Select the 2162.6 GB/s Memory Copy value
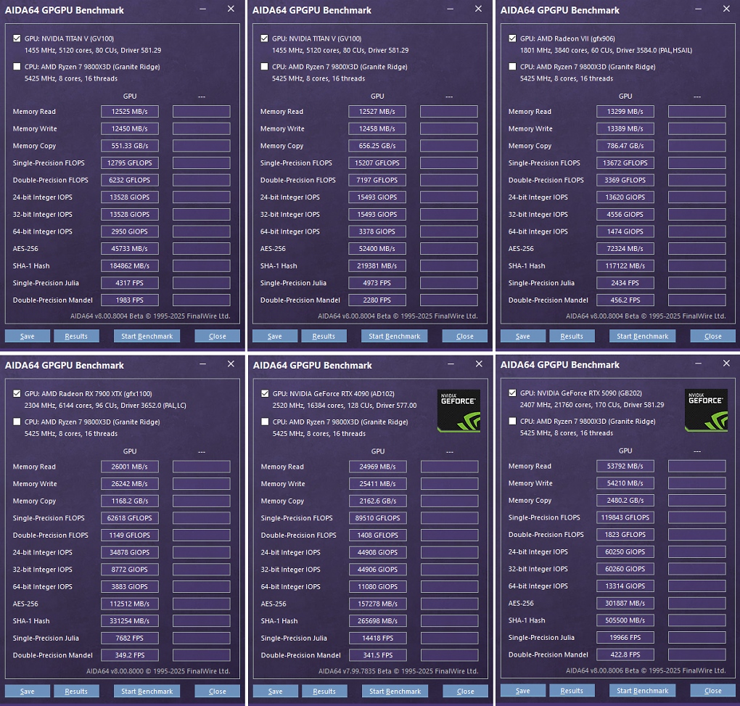Screen dimensions: 740x706 [377, 501]
